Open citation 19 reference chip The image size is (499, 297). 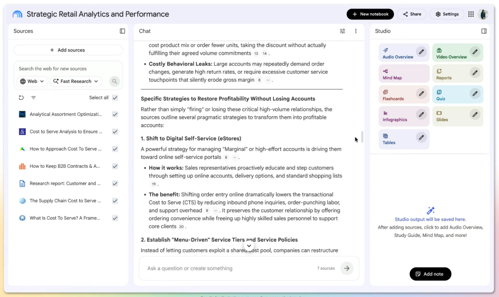tap(153, 184)
